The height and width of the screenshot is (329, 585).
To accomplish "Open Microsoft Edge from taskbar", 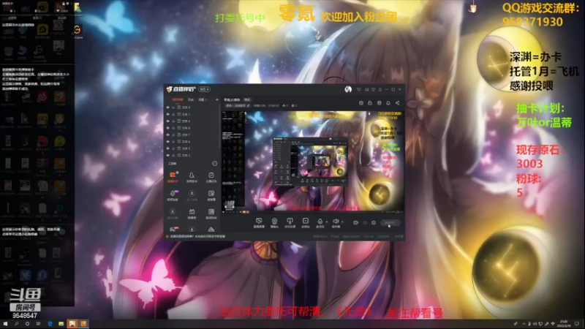I will click(50, 324).
